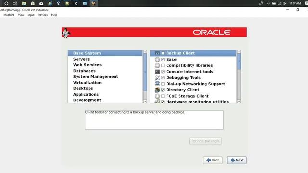Click the battery status tray icon
The image size is (308, 173).
click(274, 3)
